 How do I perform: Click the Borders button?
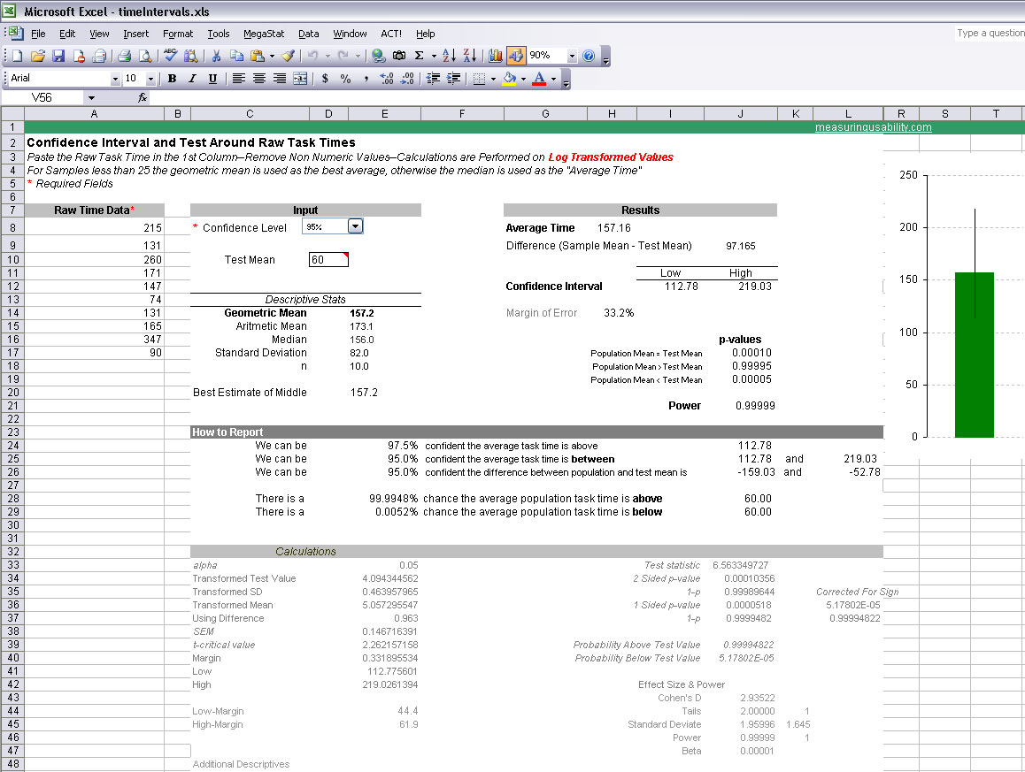[479, 79]
